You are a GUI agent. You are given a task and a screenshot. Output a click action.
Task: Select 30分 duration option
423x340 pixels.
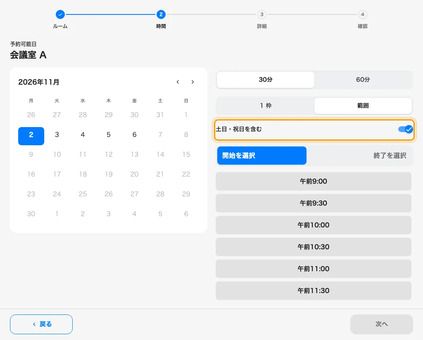pyautogui.click(x=266, y=80)
